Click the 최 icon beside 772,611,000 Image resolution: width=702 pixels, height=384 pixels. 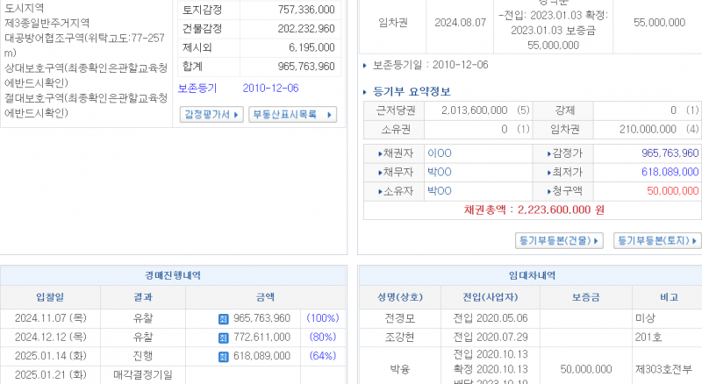tap(223, 337)
